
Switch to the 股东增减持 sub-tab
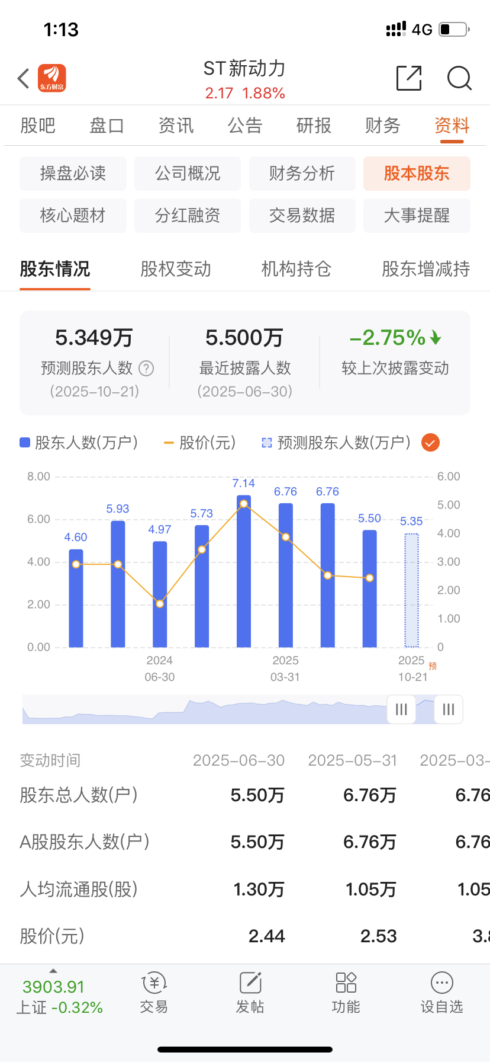tap(426, 269)
